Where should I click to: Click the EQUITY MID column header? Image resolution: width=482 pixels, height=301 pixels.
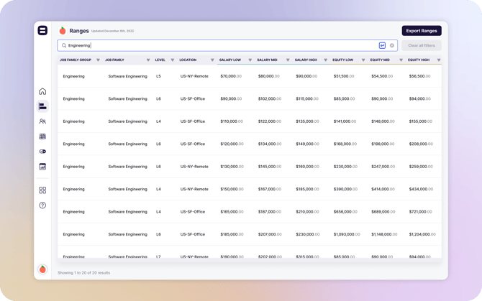[380, 60]
